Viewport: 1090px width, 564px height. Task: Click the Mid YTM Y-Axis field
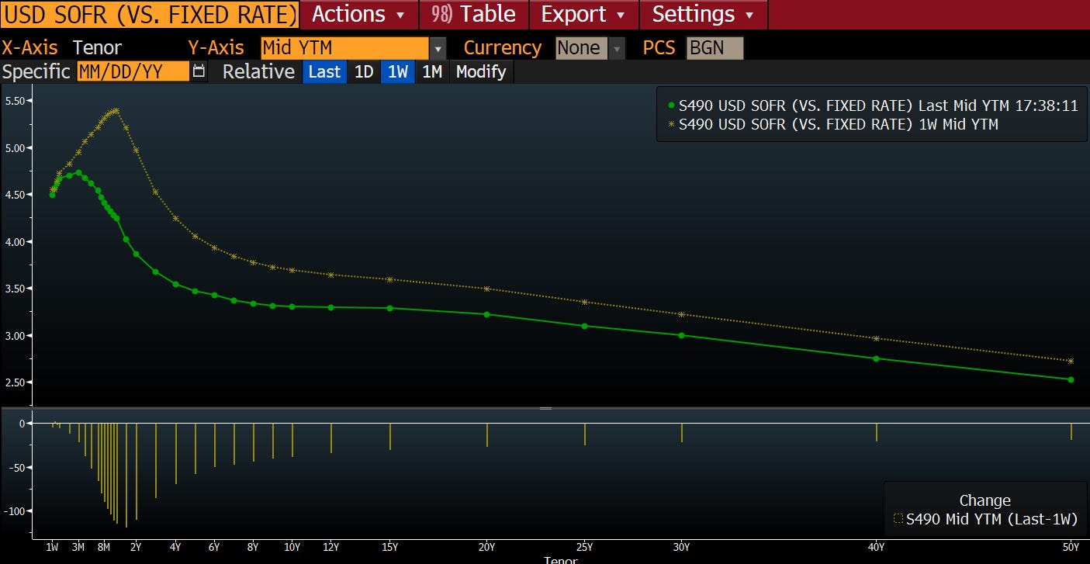coord(344,48)
